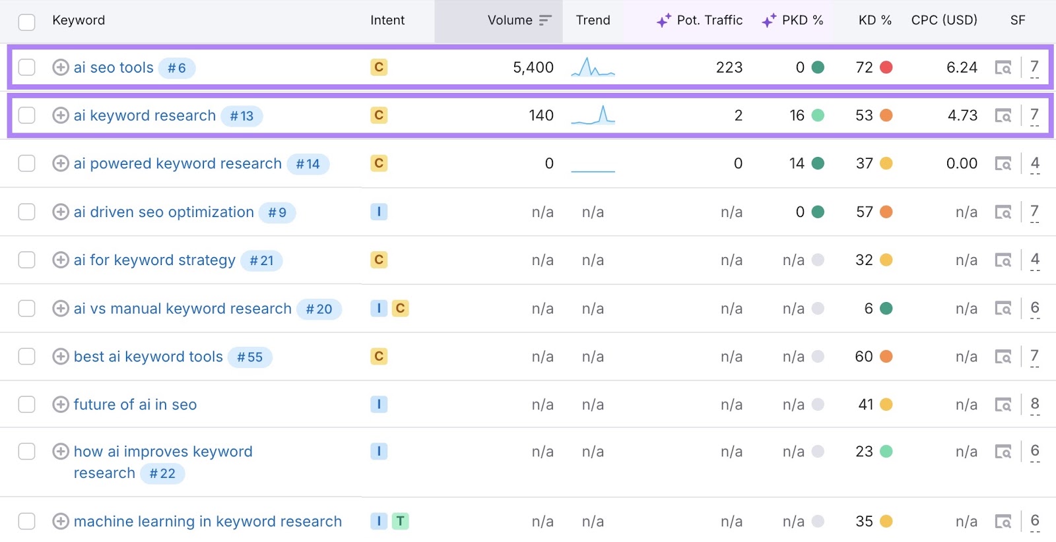Sort by the KD % column header

[874, 20]
